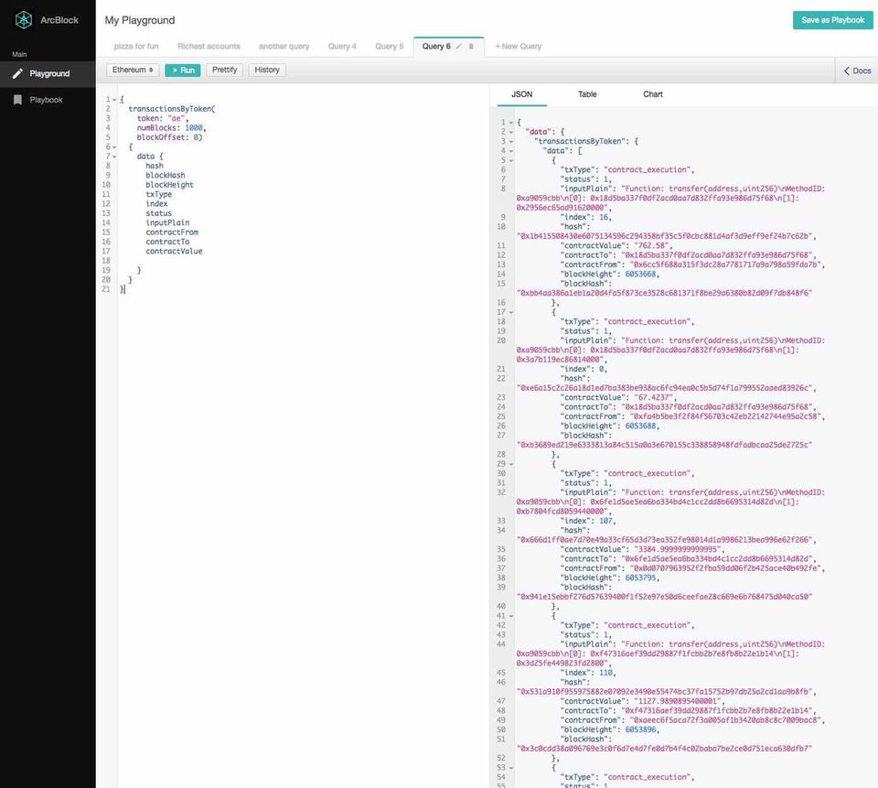The image size is (878, 788).
Task: Switch to the Chart results tab
Action: [x=652, y=94]
